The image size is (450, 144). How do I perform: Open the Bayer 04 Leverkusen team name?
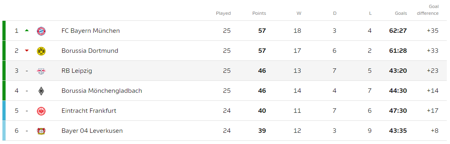pos(92,131)
